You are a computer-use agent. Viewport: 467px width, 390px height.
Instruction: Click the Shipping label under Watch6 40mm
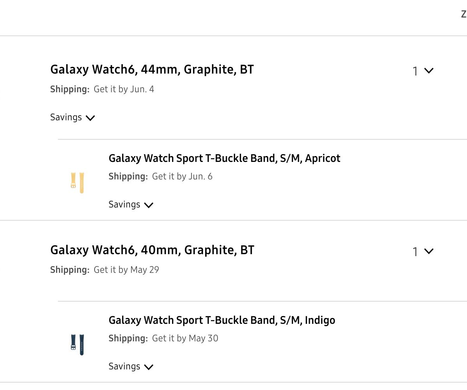(70, 270)
